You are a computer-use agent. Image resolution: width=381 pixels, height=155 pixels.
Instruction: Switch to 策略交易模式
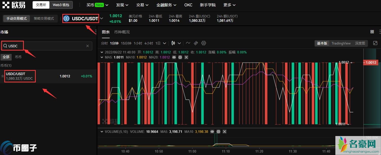(44, 18)
